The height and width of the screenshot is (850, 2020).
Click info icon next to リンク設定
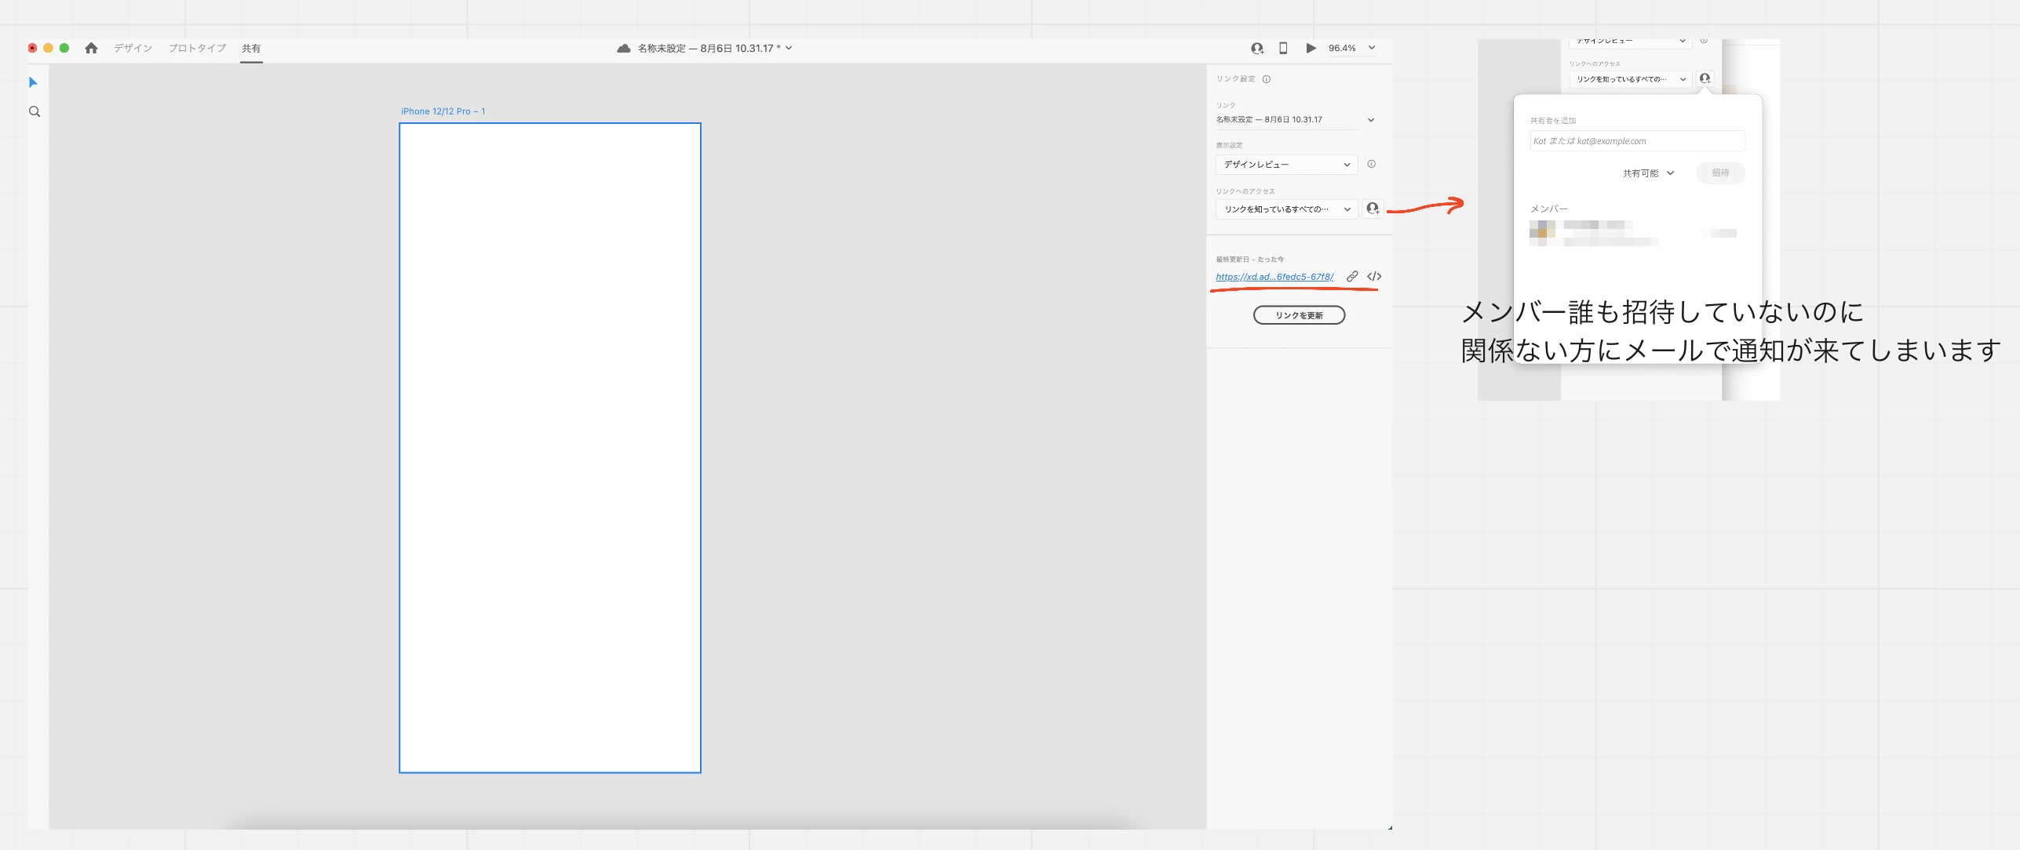coord(1267,79)
